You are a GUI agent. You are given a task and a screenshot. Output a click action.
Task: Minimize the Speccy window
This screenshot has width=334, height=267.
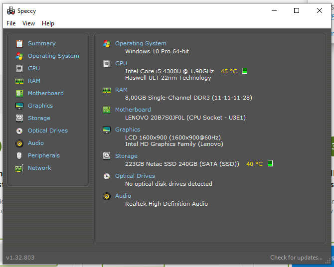click(274, 10)
